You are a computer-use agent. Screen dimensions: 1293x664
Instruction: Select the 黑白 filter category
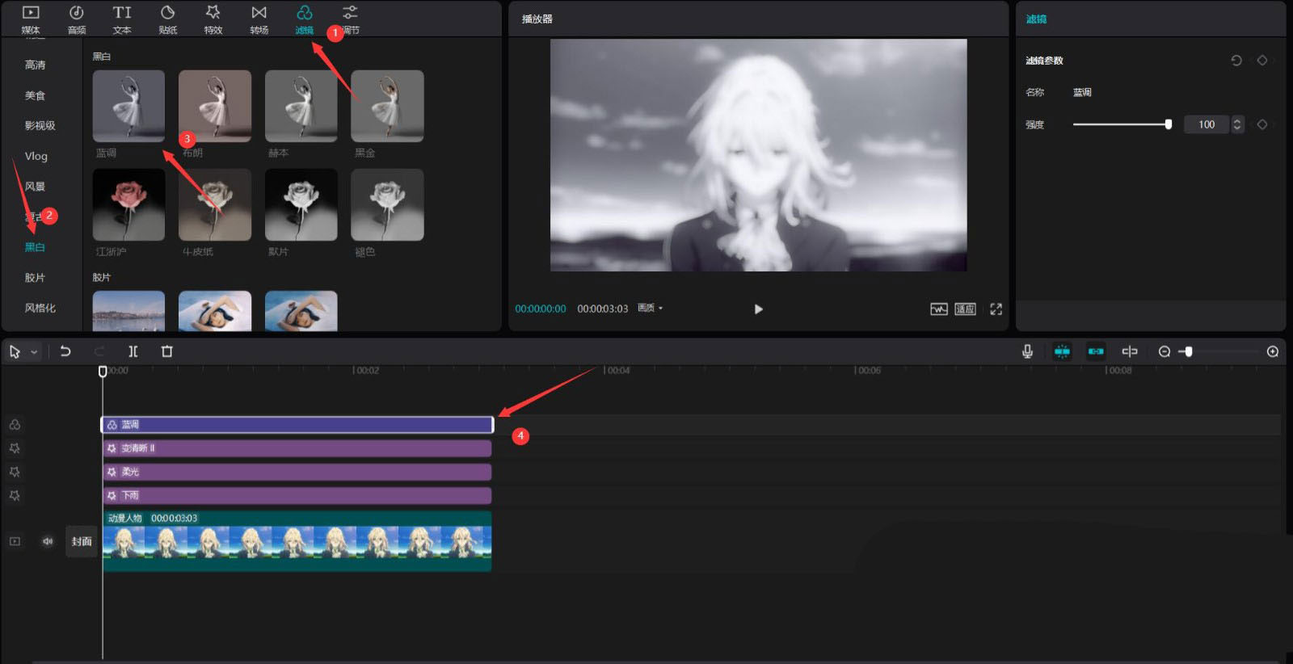[x=36, y=247]
